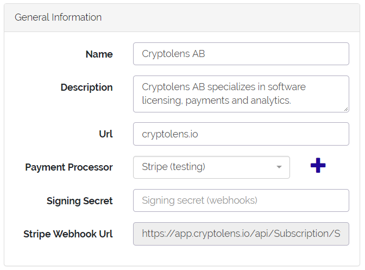Click the Name field label

(99, 54)
